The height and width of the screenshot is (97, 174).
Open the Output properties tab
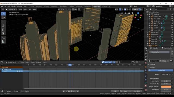pos(146,54)
